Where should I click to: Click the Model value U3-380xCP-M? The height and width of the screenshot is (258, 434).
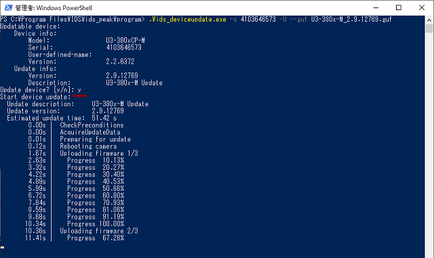point(125,41)
